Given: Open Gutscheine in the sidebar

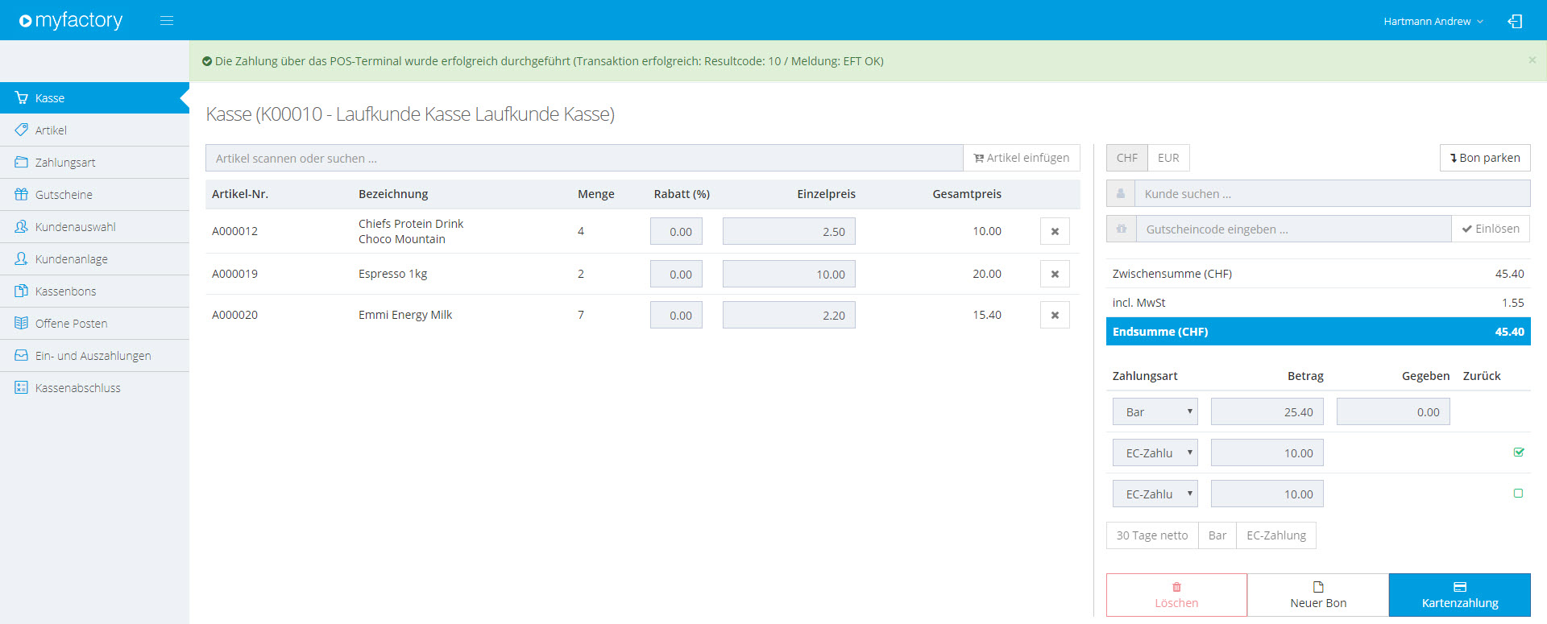Looking at the screenshot, I should click(94, 195).
